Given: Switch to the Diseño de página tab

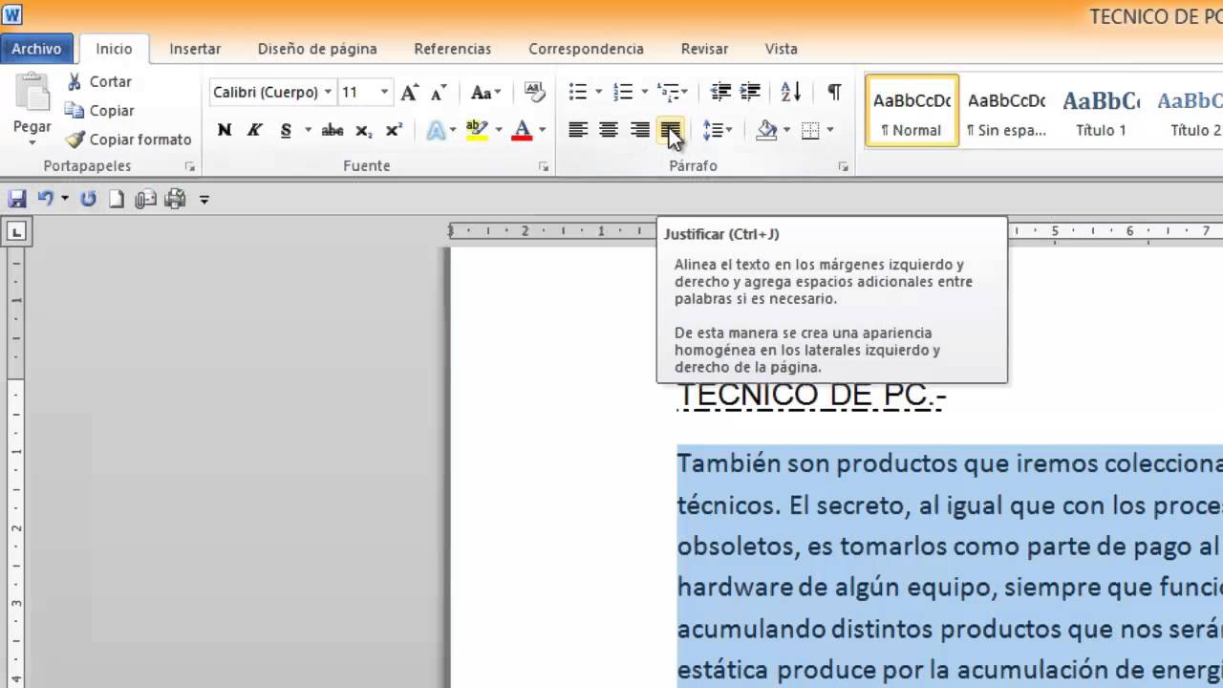Looking at the screenshot, I should pyautogui.click(x=317, y=49).
